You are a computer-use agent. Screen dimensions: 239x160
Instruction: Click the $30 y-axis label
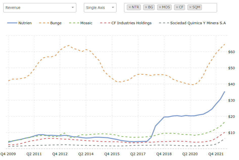pos(231,100)
